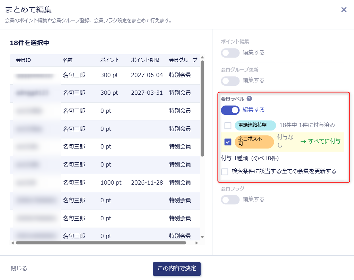Click the 会員ラベル help question icon
The height and width of the screenshot is (280, 354).
[249, 99]
